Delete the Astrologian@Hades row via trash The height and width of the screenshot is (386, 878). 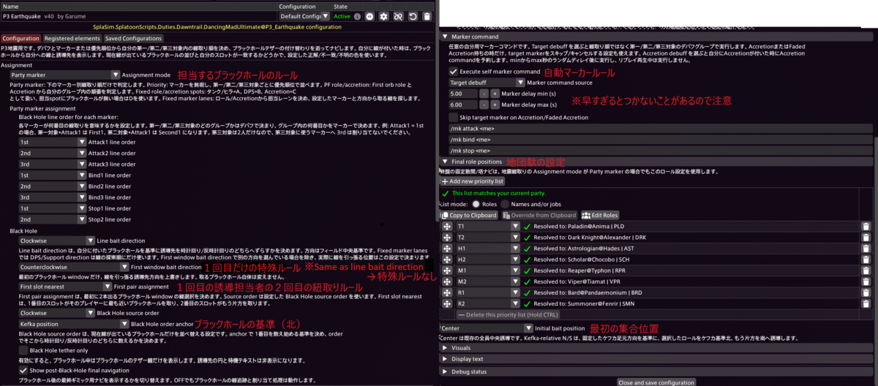tap(866, 249)
